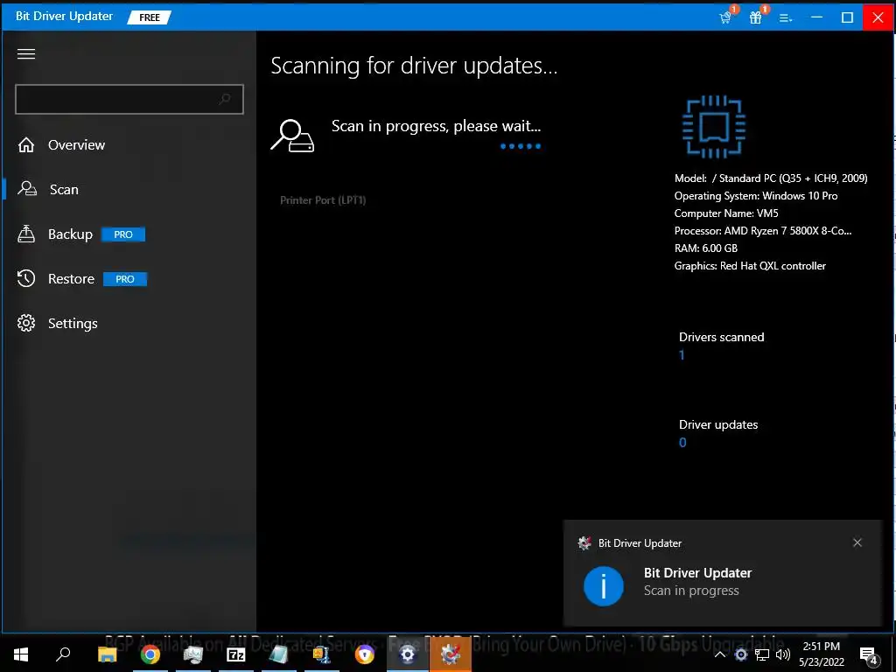Click the 'Computer Name: VM5' line

[x=725, y=213]
